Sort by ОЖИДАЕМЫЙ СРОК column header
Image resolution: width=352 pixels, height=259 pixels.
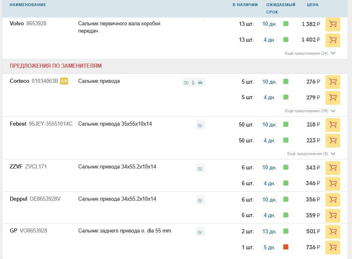tap(281, 8)
